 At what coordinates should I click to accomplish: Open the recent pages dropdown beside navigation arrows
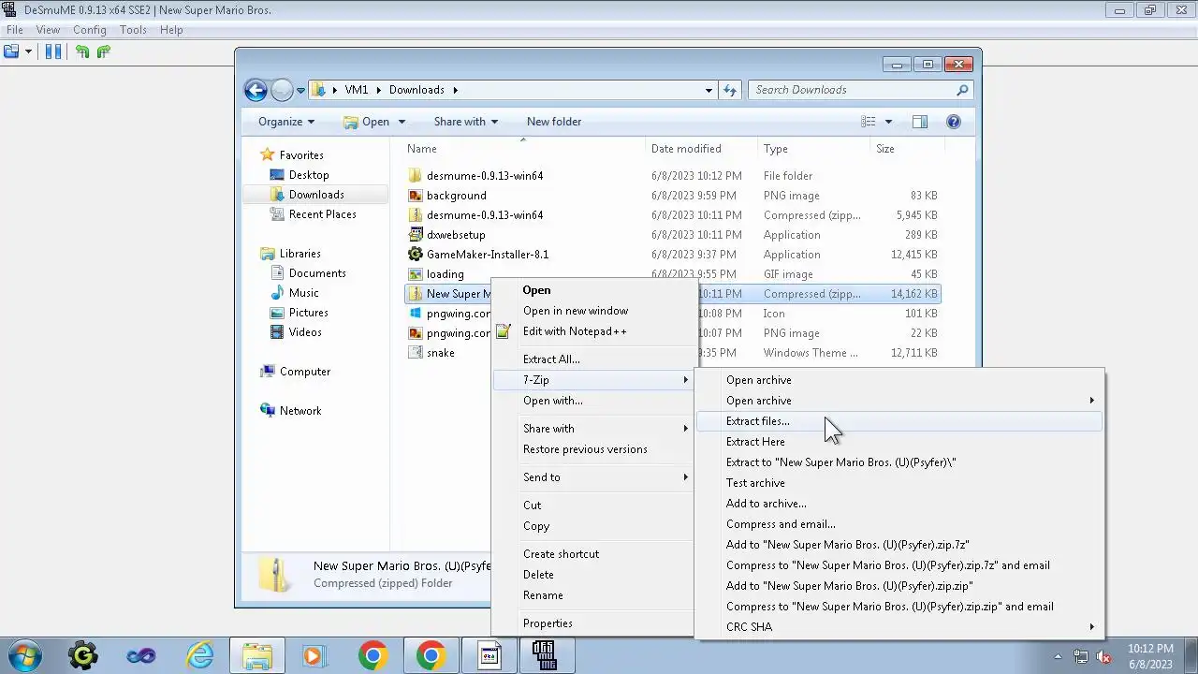pyautogui.click(x=300, y=91)
